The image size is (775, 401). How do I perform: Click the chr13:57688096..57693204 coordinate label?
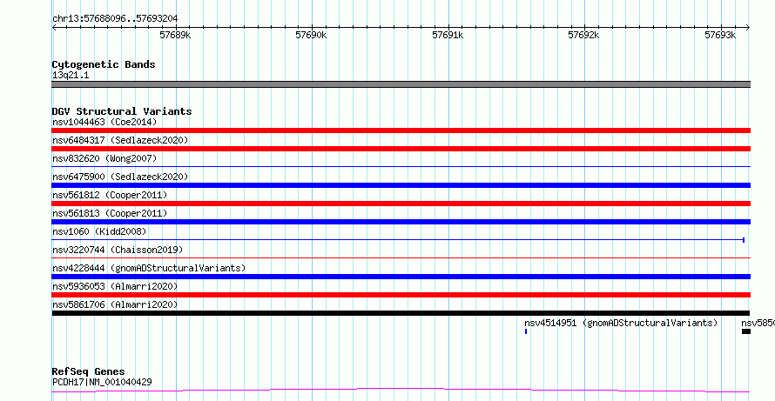(x=115, y=19)
